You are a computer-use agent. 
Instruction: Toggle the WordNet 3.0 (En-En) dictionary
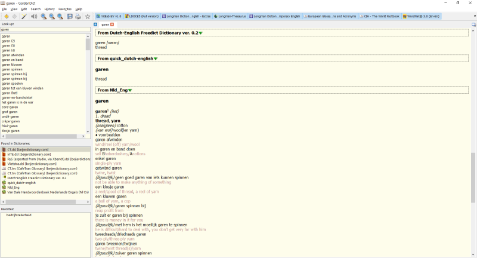click(421, 16)
